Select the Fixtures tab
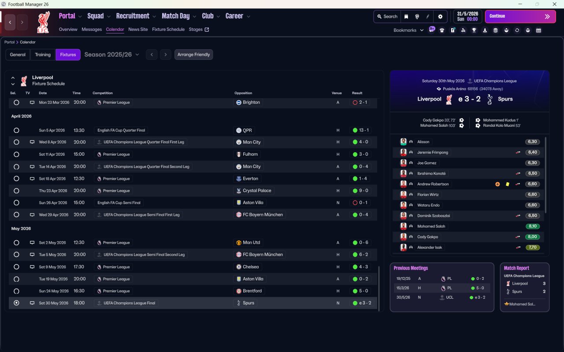564x352 pixels. 68,55
